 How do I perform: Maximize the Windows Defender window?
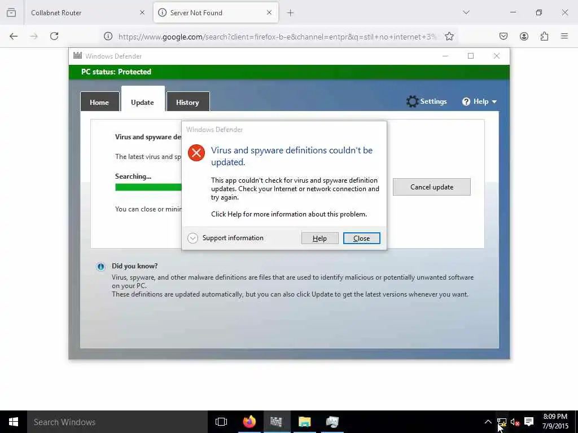pos(471,56)
